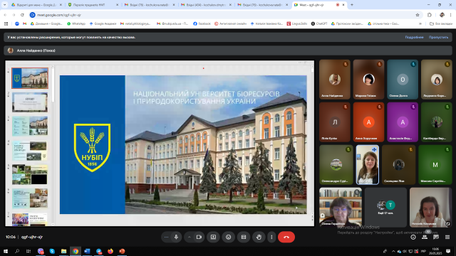Open audio settings three-dots button beside microphone

click(166, 237)
